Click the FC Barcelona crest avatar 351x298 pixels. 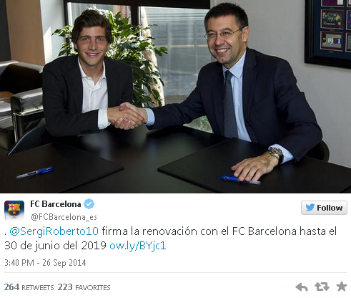pos(14,210)
